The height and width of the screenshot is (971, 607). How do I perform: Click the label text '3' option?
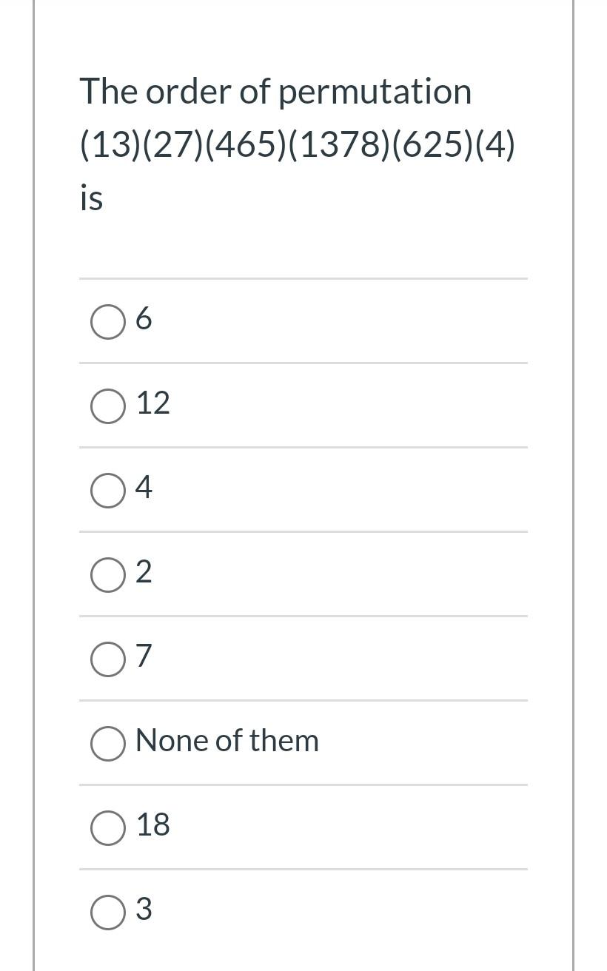pos(145,909)
